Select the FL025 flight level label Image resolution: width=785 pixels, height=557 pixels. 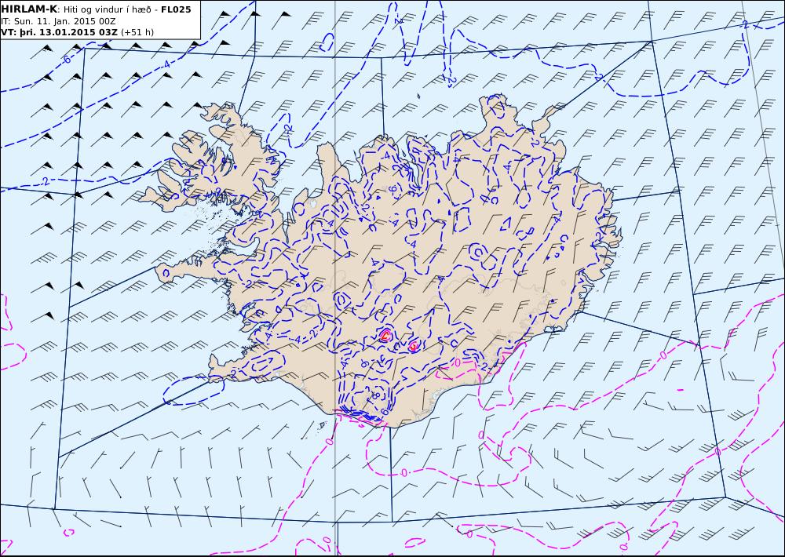pyautogui.click(x=176, y=9)
